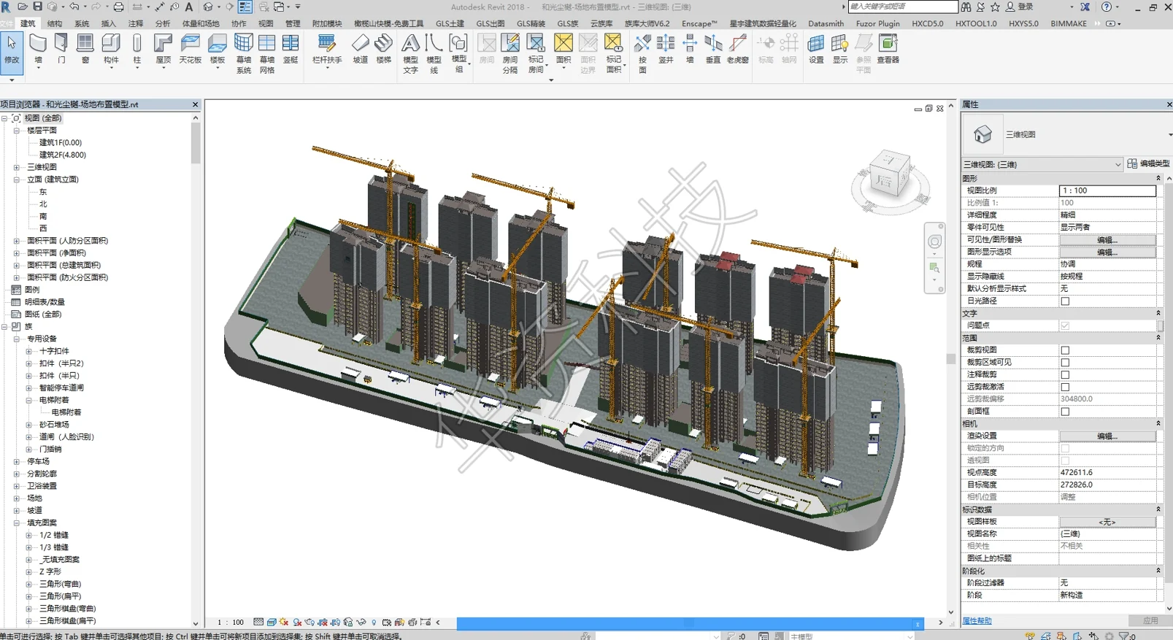Click the horizontal scrollbar below the 3D view

[690, 623]
